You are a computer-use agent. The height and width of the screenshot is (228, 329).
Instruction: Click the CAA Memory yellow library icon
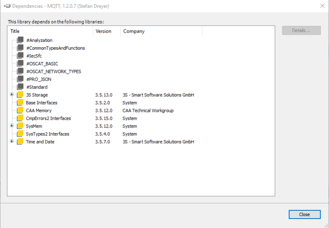point(20,110)
